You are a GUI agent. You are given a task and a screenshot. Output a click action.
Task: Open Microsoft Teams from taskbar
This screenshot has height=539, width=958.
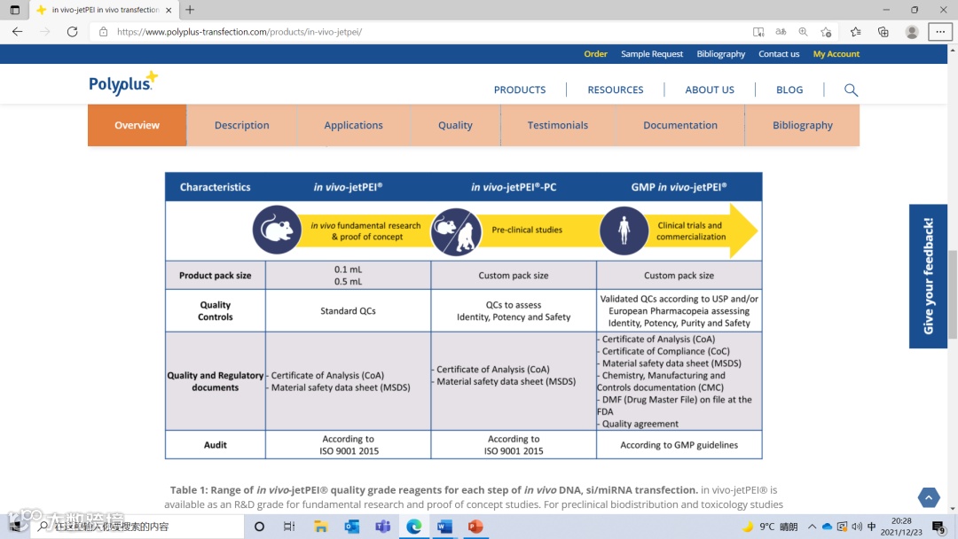click(383, 527)
